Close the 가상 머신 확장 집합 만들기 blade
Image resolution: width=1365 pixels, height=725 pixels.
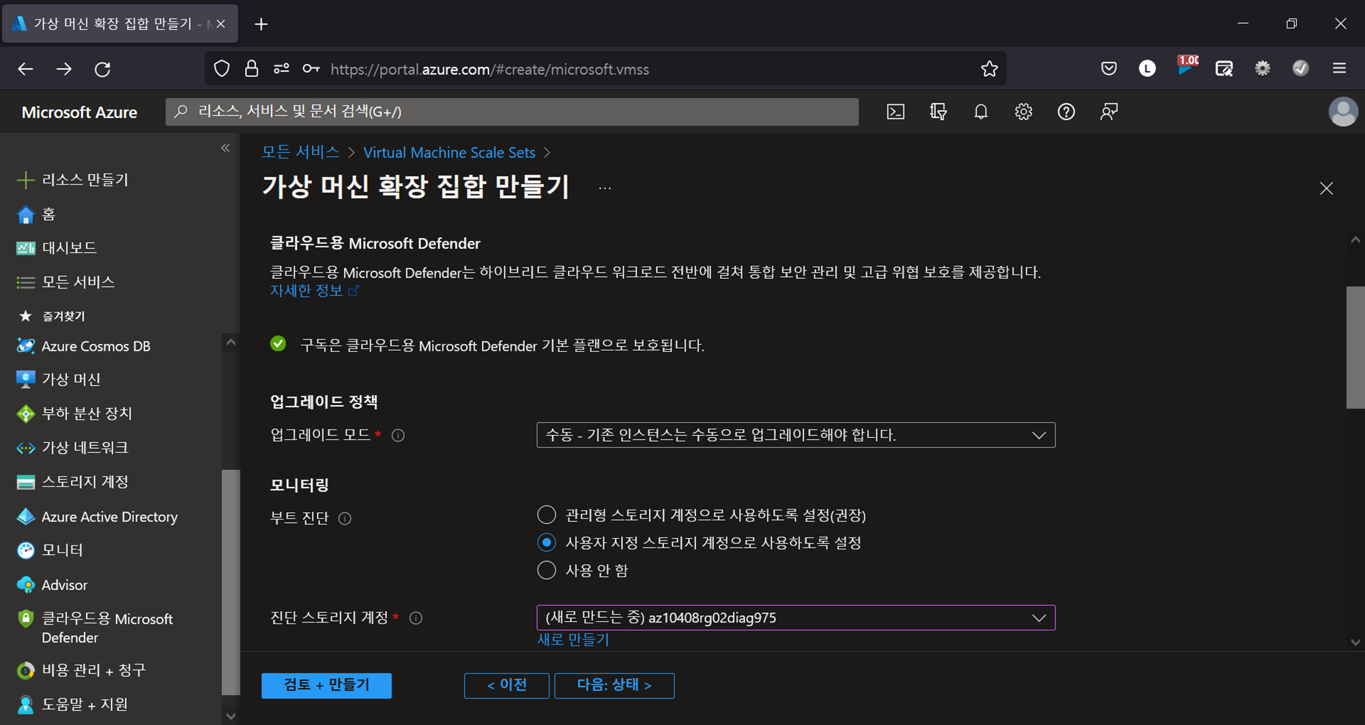[1326, 188]
